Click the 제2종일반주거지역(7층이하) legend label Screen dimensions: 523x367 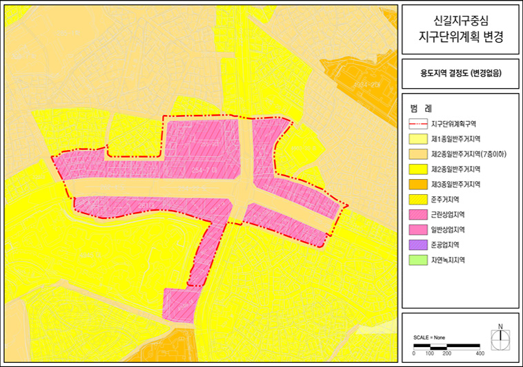pyautogui.click(x=468, y=154)
